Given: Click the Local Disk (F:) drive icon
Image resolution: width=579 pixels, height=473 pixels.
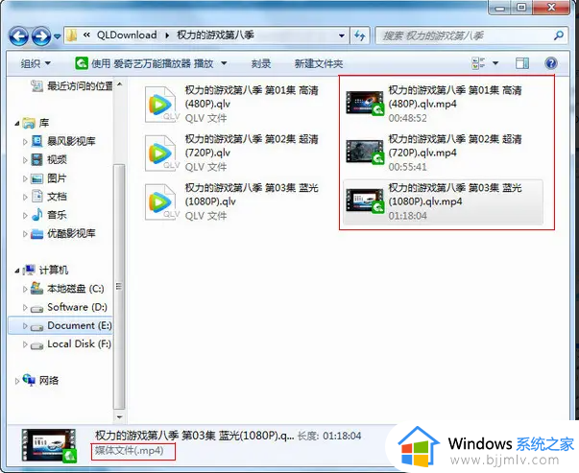Looking at the screenshot, I should coord(36,345).
